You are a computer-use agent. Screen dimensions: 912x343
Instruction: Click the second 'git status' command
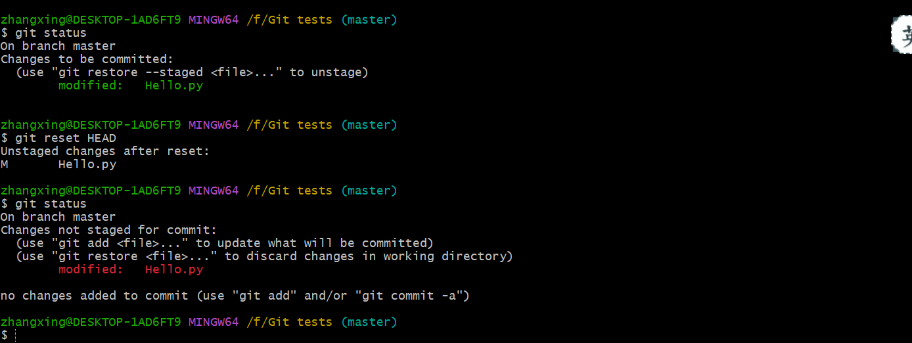tap(51, 204)
